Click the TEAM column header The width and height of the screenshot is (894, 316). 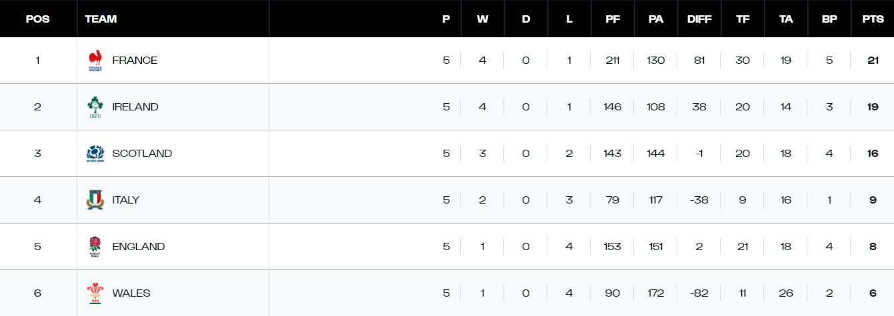click(x=101, y=19)
